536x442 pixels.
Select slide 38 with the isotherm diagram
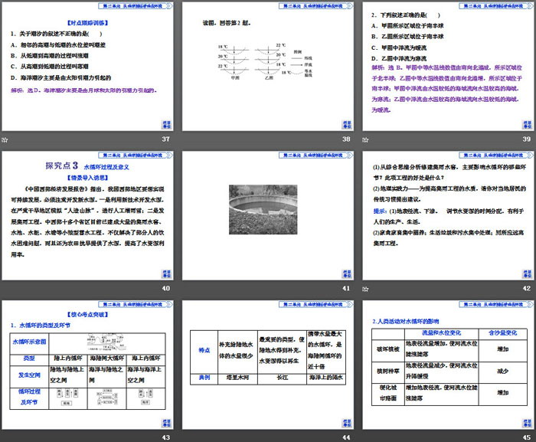coord(266,67)
